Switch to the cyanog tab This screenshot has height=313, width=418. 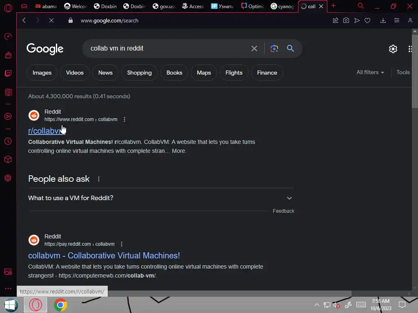pyautogui.click(x=282, y=7)
